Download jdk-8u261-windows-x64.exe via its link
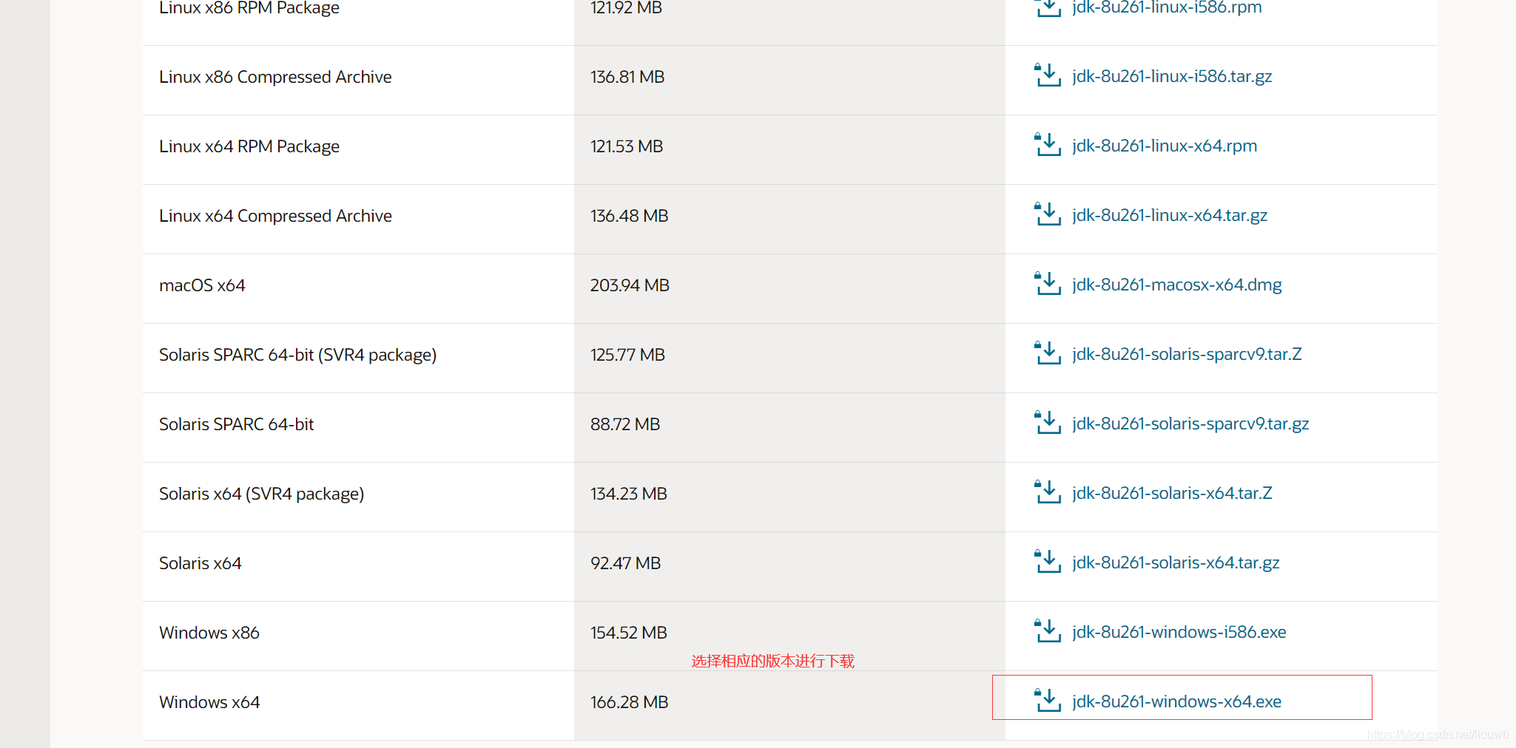 click(1176, 702)
